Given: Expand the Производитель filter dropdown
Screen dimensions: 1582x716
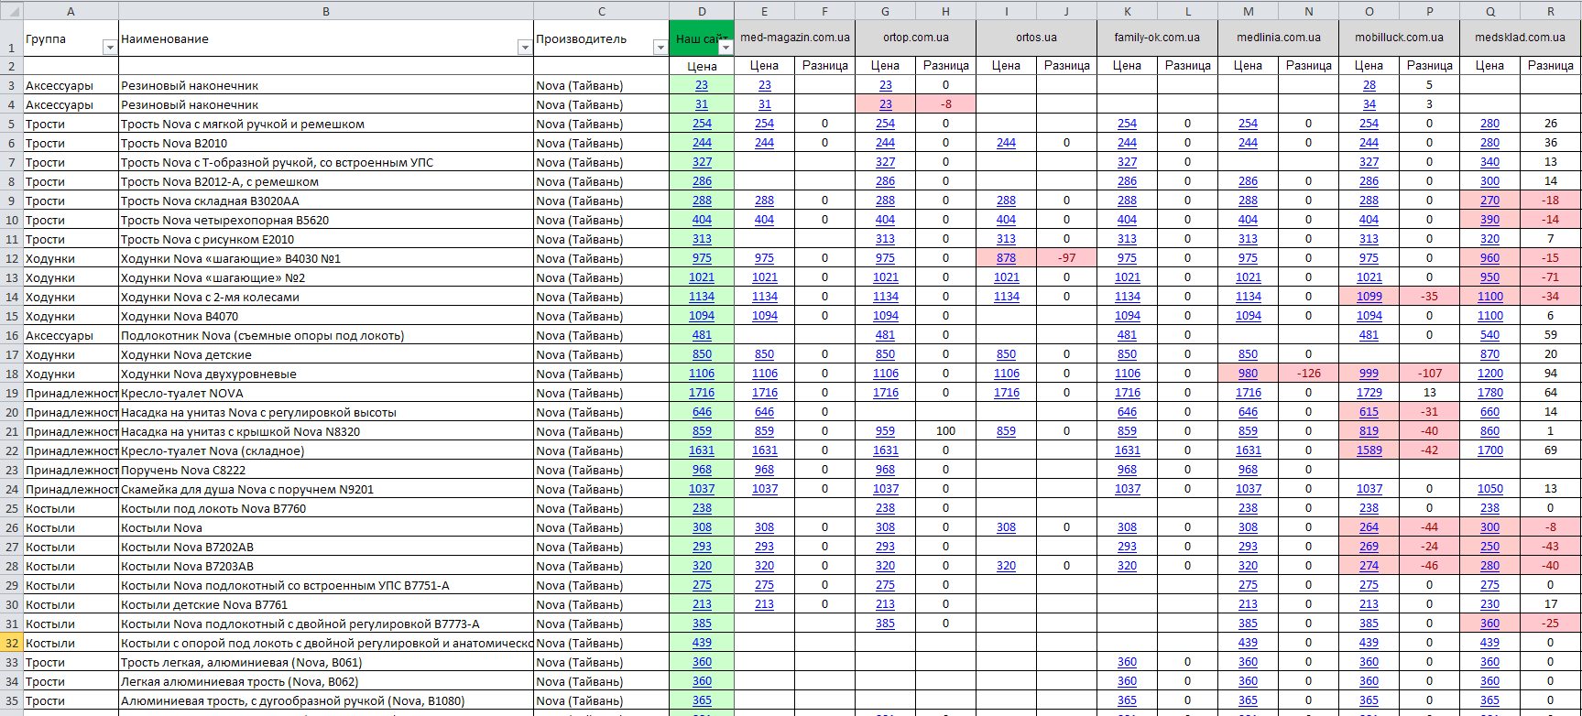Looking at the screenshot, I should (x=660, y=48).
